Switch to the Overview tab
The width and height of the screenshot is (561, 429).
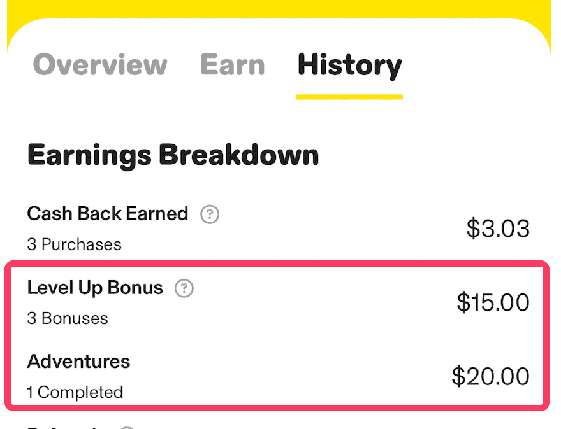point(100,65)
